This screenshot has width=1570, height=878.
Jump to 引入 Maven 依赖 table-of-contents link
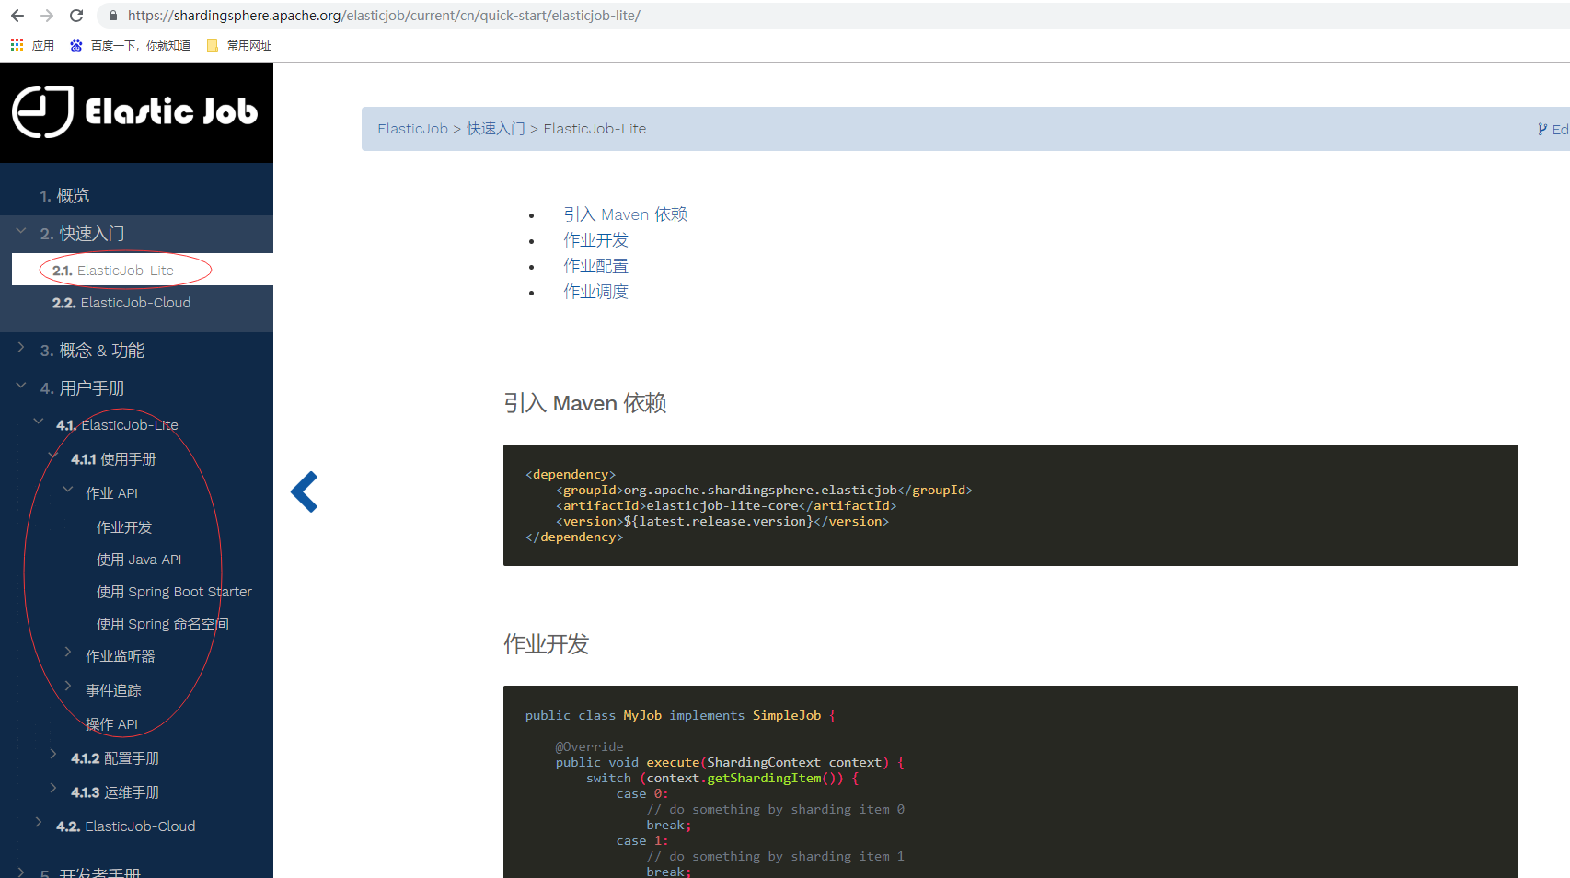tap(626, 214)
